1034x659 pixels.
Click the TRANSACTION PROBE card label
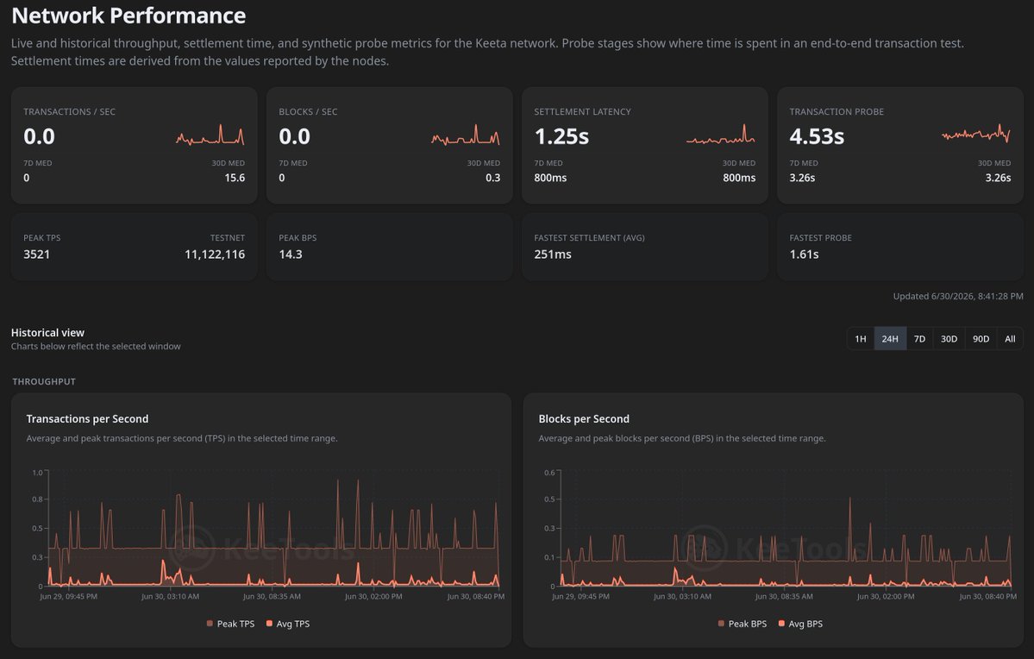click(x=837, y=111)
